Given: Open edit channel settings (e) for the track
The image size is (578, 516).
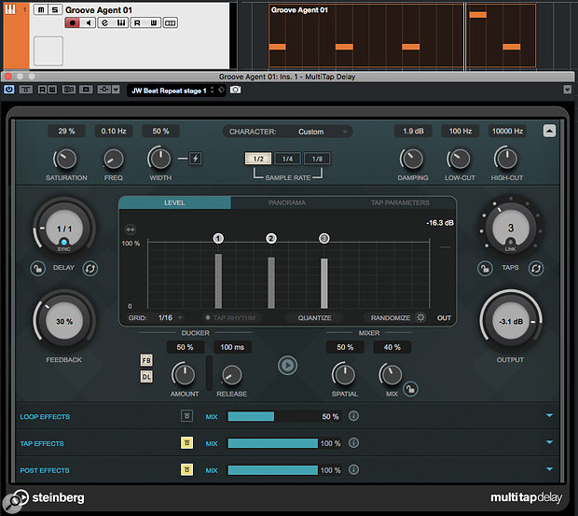Looking at the screenshot, I should pyautogui.click(x=105, y=23).
